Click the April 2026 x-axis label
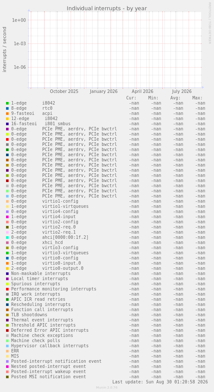Image resolution: width=214 pixels, height=392 pixels. click(x=143, y=92)
